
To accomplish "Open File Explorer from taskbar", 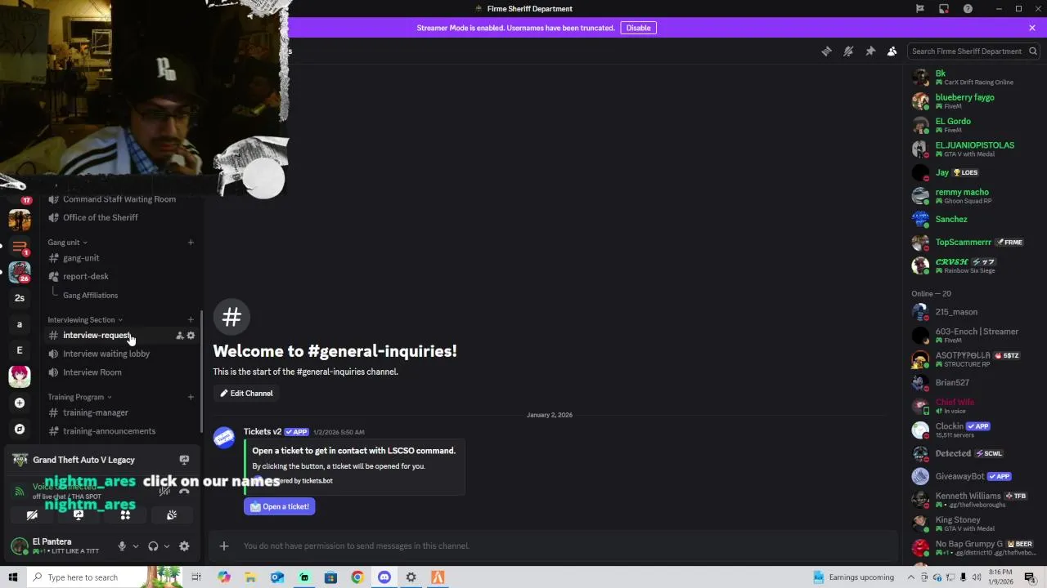I will 250,577.
